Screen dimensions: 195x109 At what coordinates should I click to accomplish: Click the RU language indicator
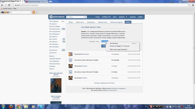tap(146, 106)
